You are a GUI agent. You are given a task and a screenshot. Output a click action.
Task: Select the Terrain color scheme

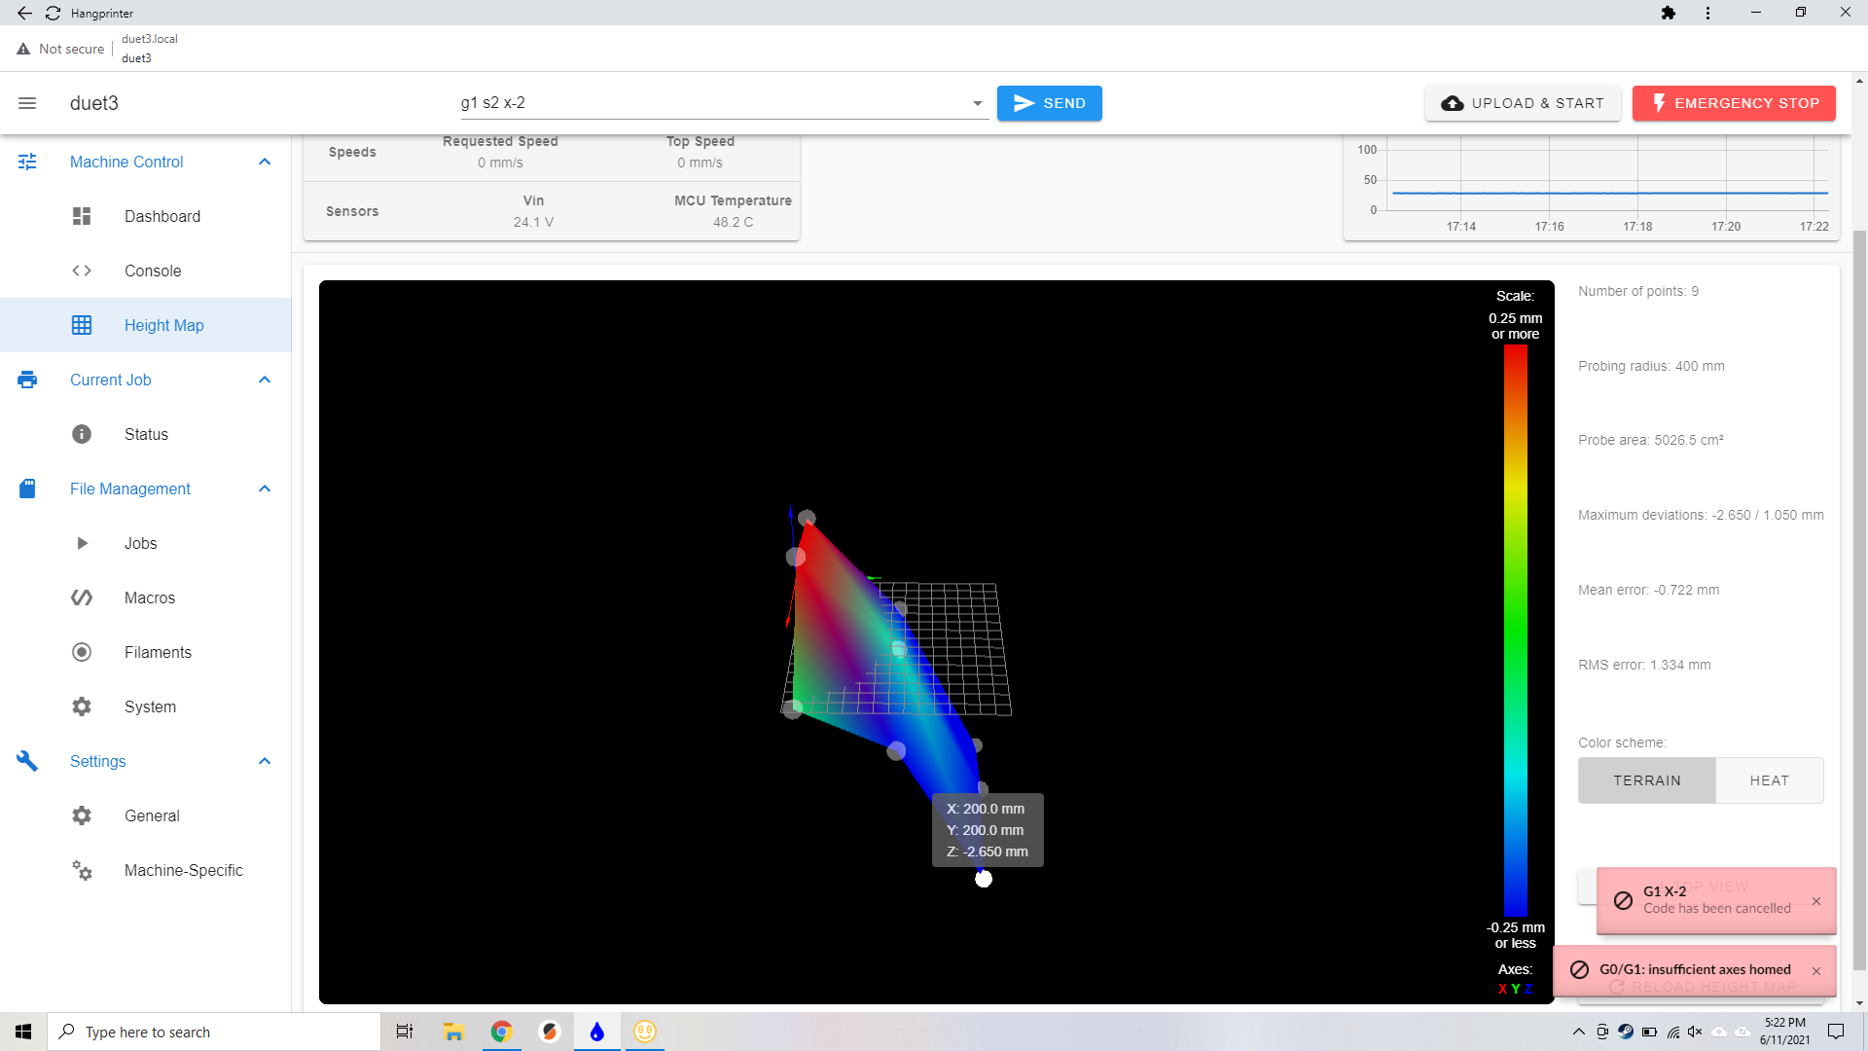[1647, 780]
